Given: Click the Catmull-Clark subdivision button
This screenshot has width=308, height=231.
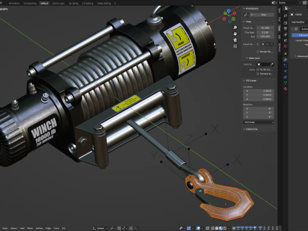Looking at the screenshot, I should (300, 35).
